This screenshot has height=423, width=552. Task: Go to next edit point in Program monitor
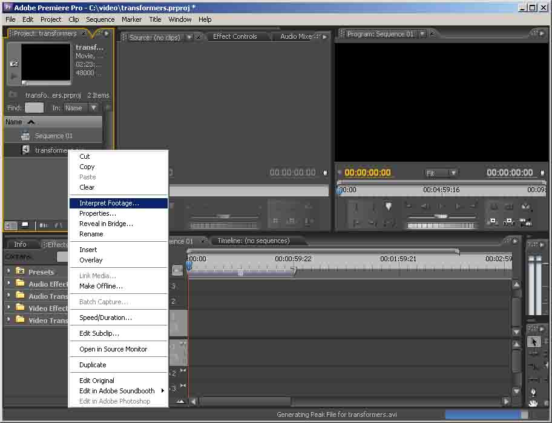point(473,206)
